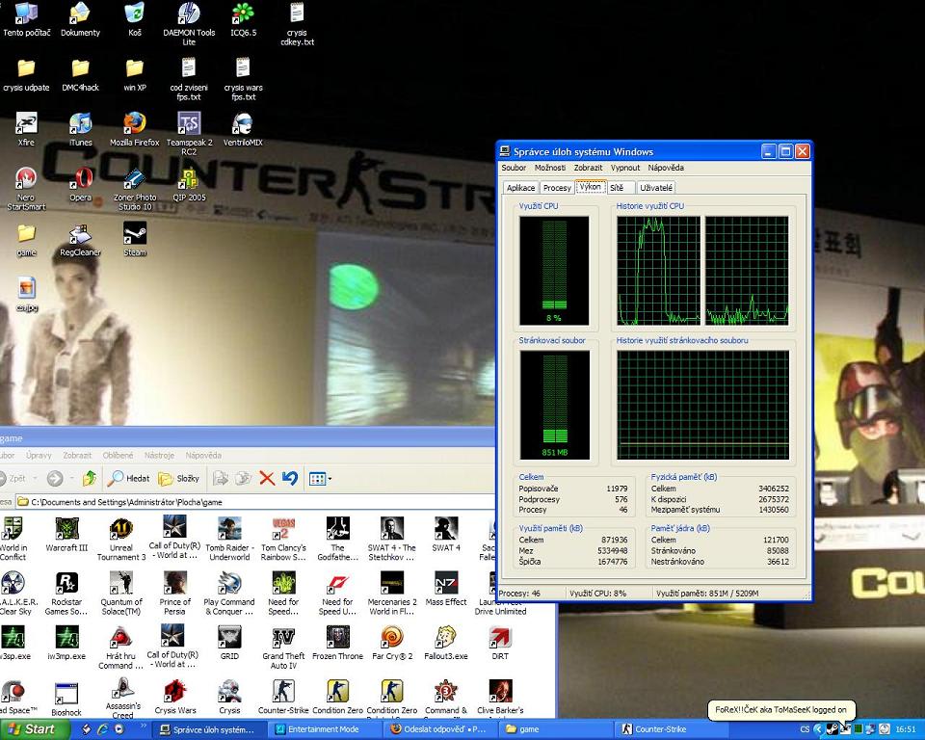
Task: Click the Steam icon in the system tray
Action: (x=832, y=728)
